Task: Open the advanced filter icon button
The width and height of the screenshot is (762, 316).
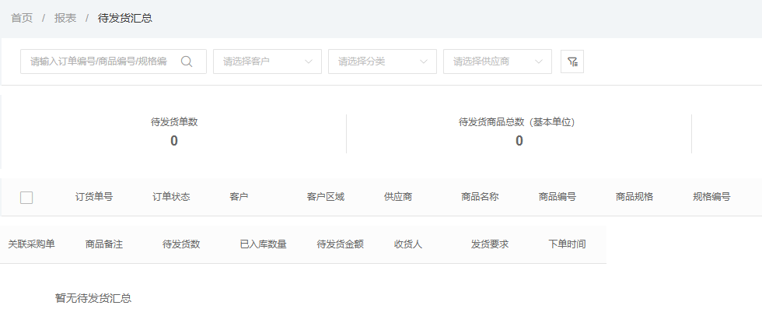Action: pos(572,61)
